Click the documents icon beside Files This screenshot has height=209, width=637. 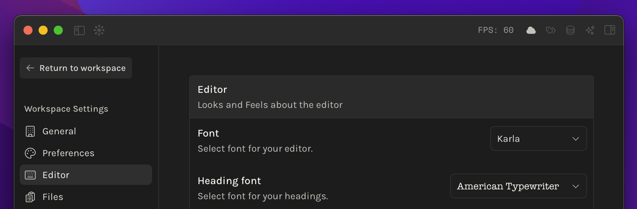[x=30, y=197]
